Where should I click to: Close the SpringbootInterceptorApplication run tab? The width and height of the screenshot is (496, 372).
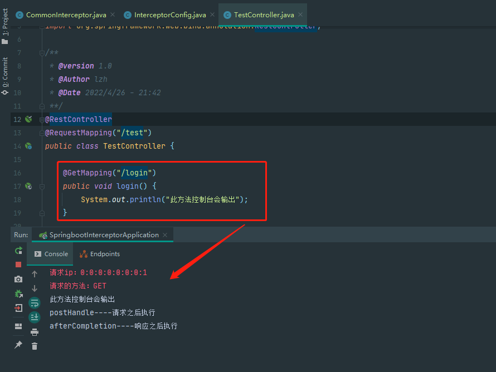tap(165, 235)
